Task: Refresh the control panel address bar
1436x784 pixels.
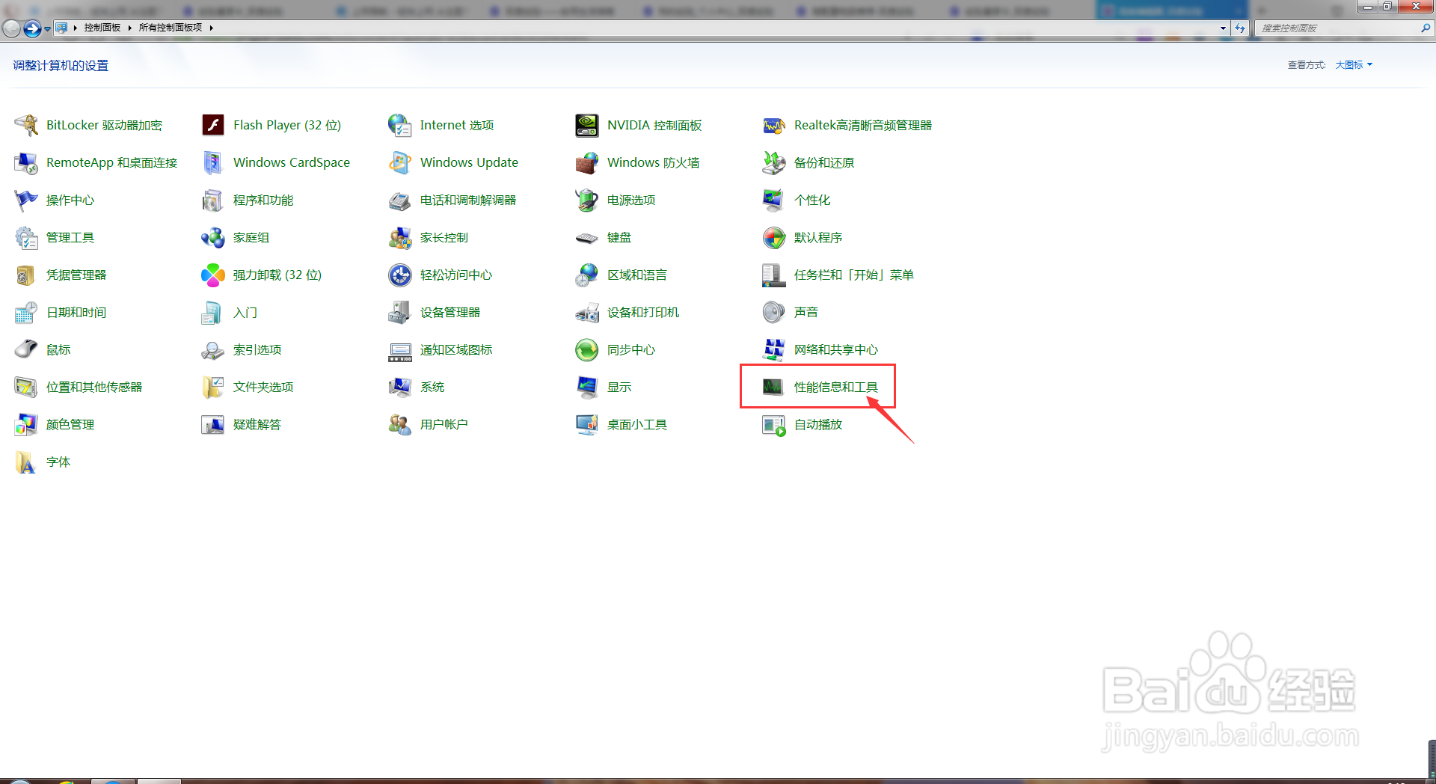Action: (1240, 28)
